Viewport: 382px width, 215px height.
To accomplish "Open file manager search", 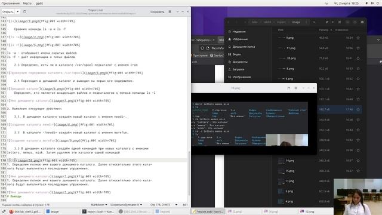I will pyautogui.click(x=315, y=22).
